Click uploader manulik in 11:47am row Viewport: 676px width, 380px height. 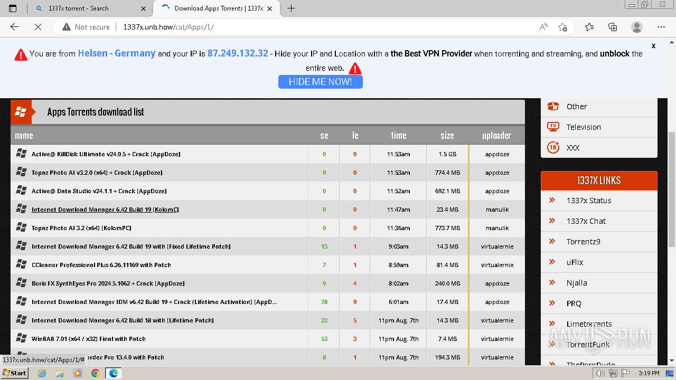(497, 210)
